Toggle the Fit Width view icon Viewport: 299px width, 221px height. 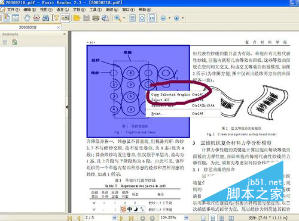point(152,18)
